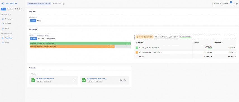239x102 pixels.
Task: Open settings gear icon in header
Action: pos(237,4)
